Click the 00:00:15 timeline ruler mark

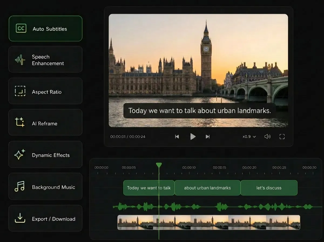tap(220, 167)
